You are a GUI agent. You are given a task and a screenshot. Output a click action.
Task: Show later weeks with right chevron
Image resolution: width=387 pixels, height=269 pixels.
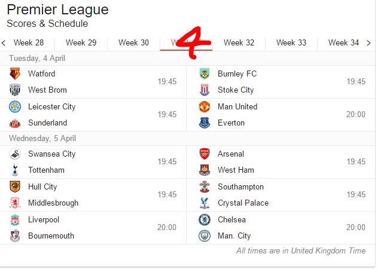coord(368,43)
